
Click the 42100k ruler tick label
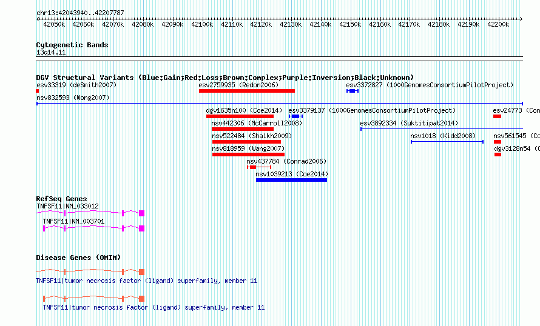202,24
